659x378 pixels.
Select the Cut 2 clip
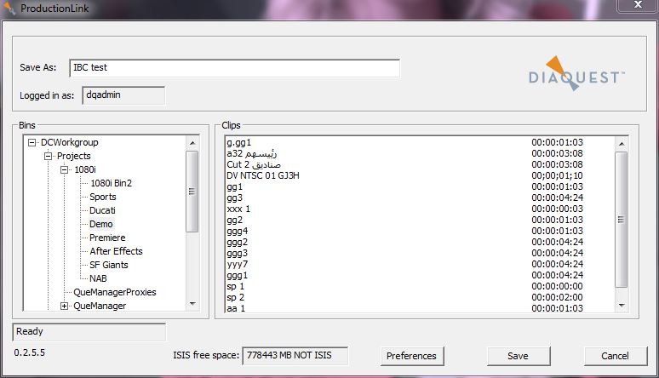point(254,164)
